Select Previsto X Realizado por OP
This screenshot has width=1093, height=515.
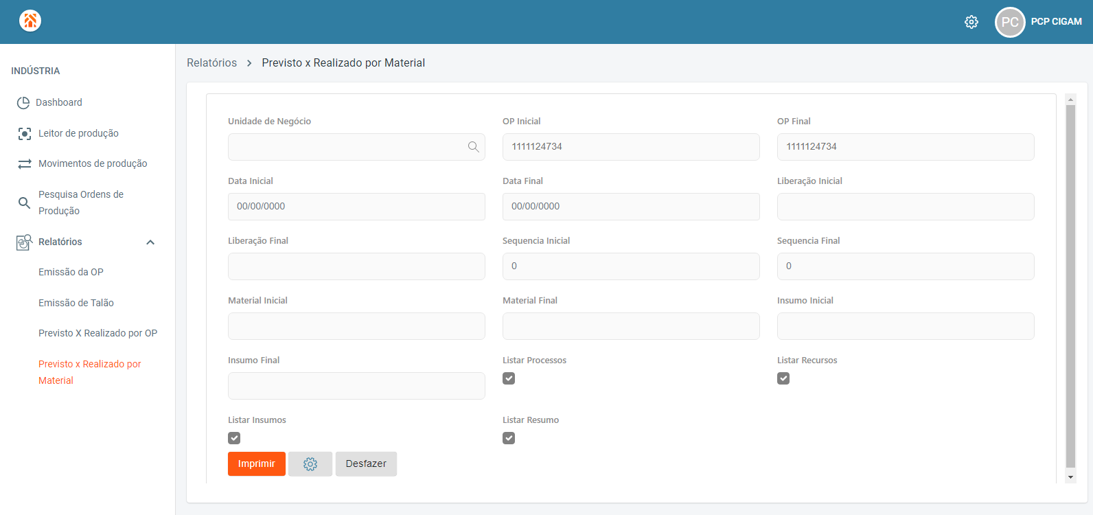tap(97, 333)
